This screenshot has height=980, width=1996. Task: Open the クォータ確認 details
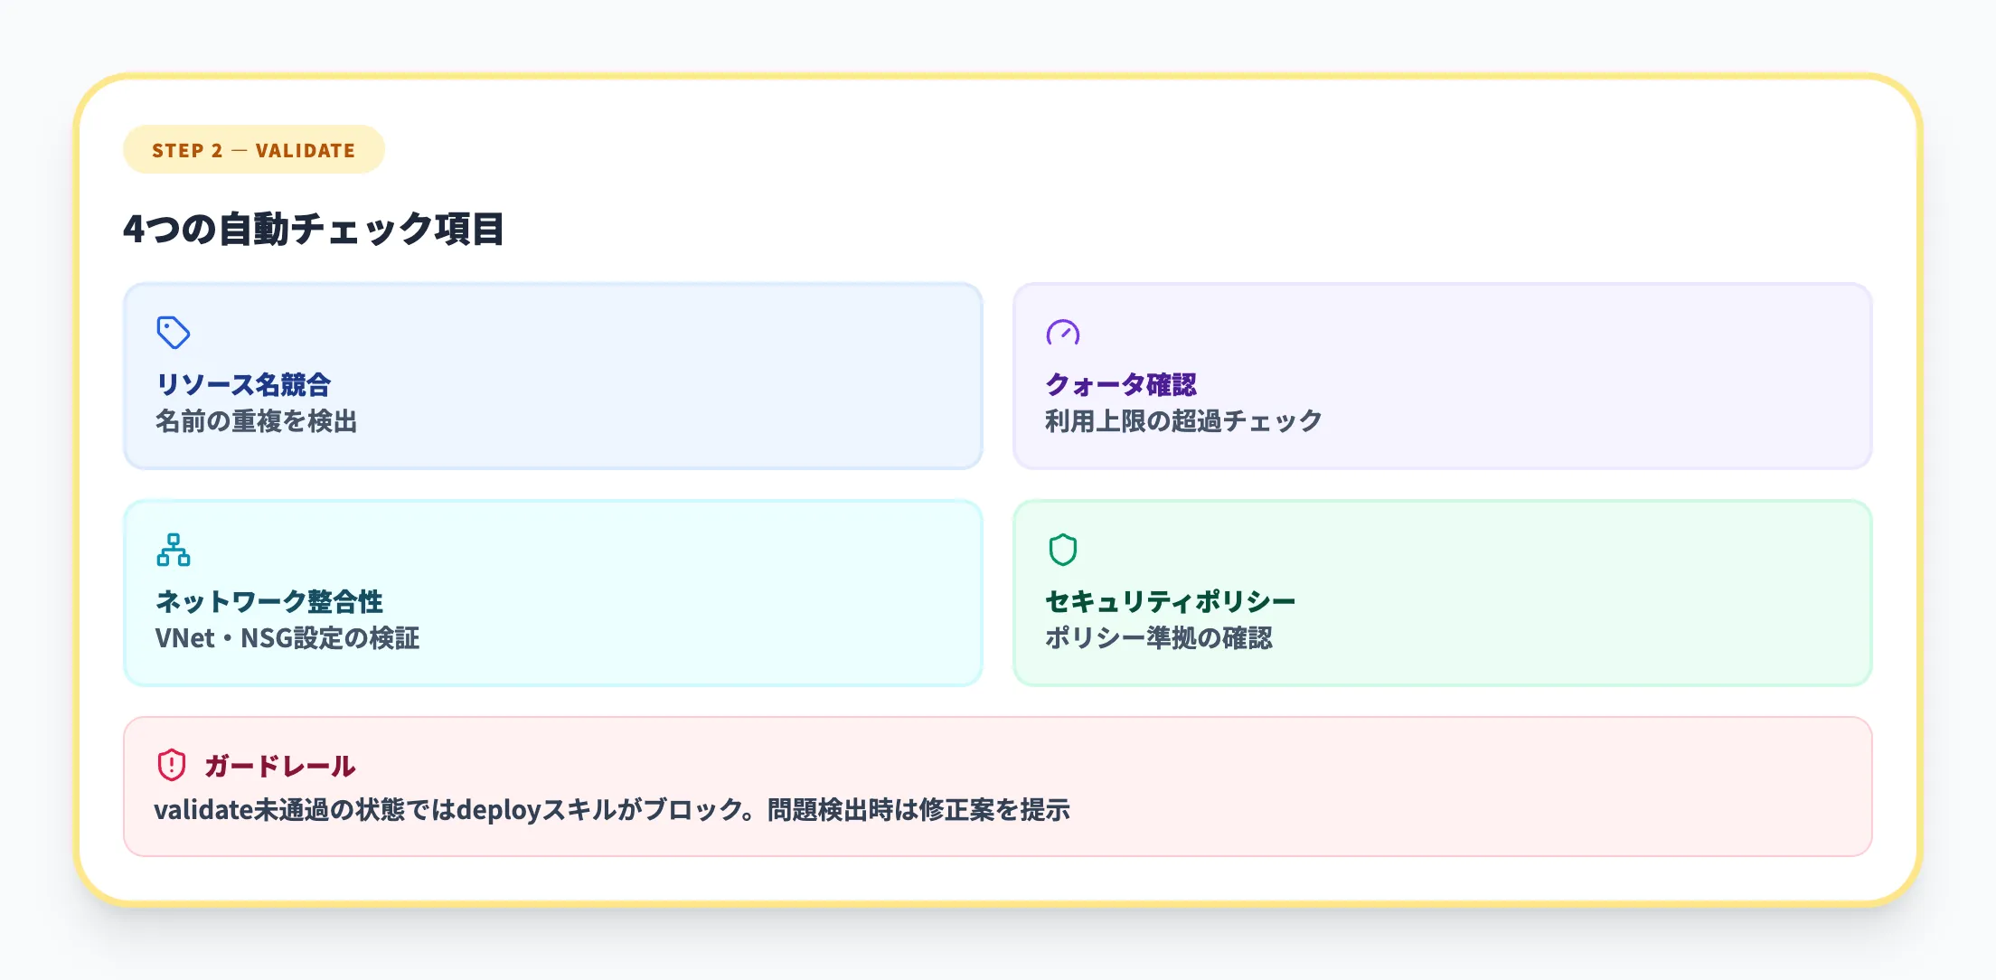click(1121, 384)
